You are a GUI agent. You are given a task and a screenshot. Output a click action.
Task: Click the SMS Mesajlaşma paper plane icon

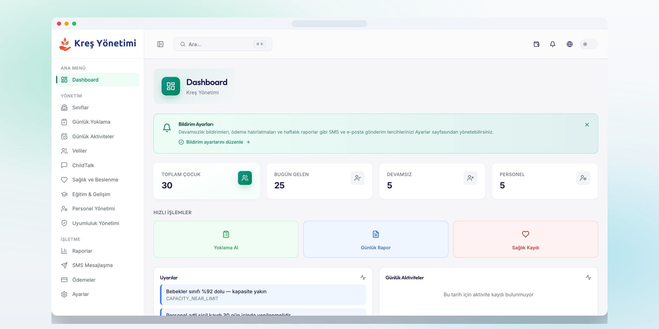coord(64,265)
